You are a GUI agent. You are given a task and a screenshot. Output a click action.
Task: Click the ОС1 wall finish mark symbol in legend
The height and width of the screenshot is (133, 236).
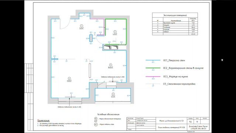(96, 125)
